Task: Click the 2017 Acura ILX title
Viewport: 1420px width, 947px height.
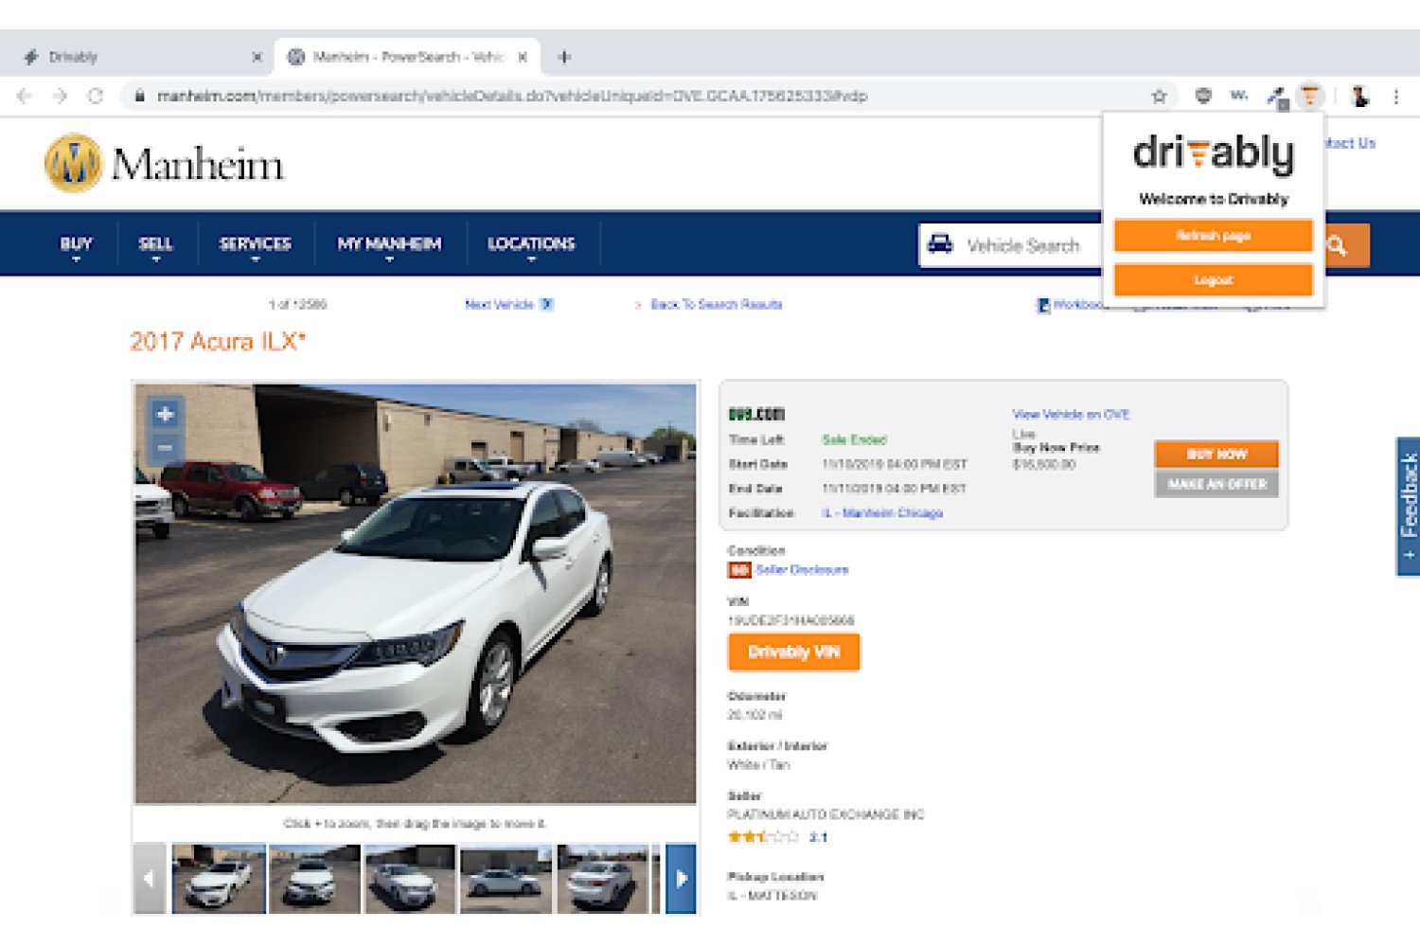Action: pyautogui.click(x=218, y=342)
